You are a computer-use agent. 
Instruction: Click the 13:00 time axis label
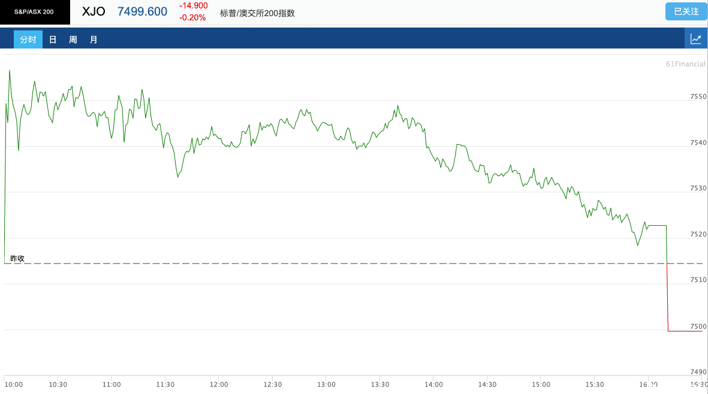pos(327,384)
